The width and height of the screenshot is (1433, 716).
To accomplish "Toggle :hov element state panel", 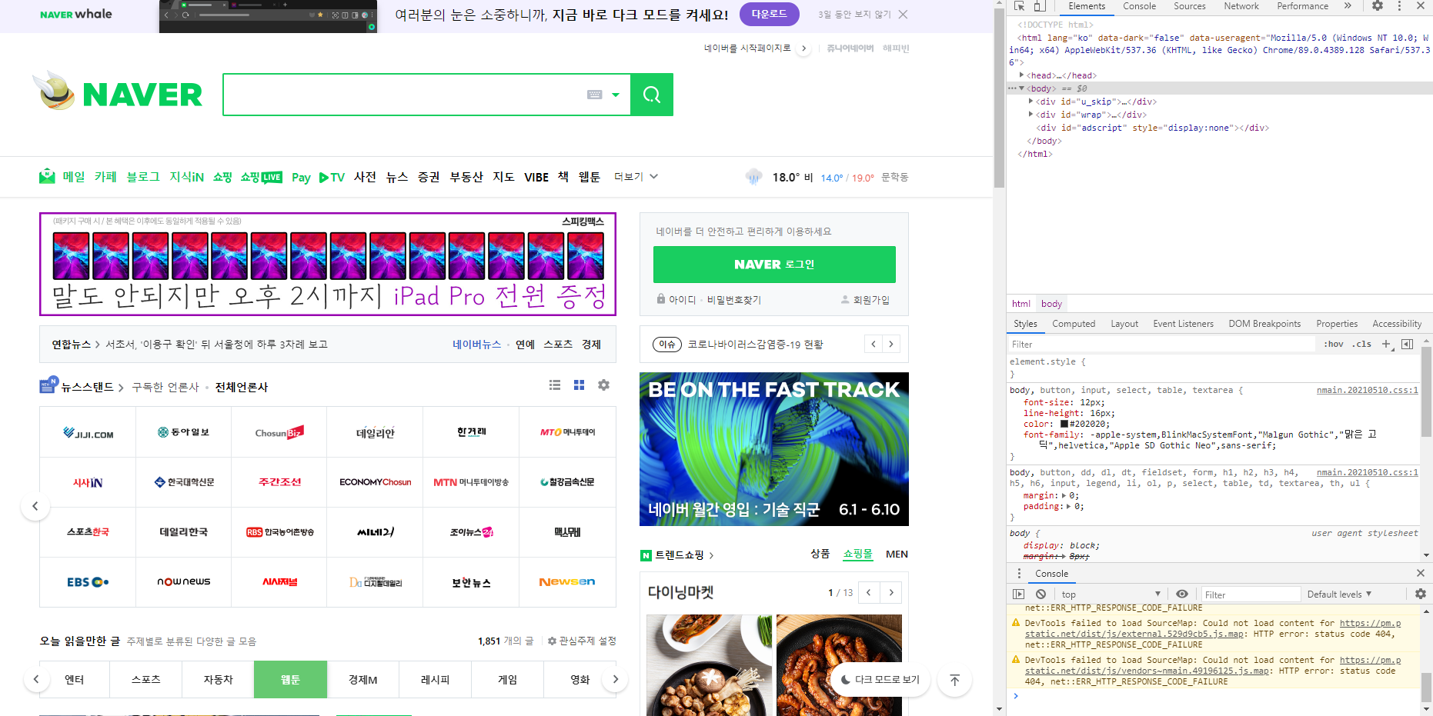I will (1334, 344).
